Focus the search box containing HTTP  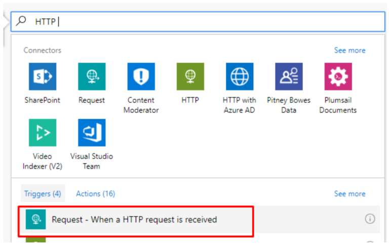click(x=198, y=22)
